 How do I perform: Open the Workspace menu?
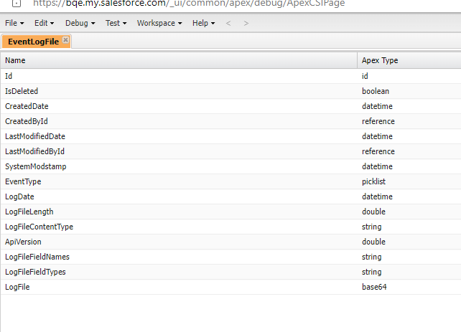click(x=159, y=23)
